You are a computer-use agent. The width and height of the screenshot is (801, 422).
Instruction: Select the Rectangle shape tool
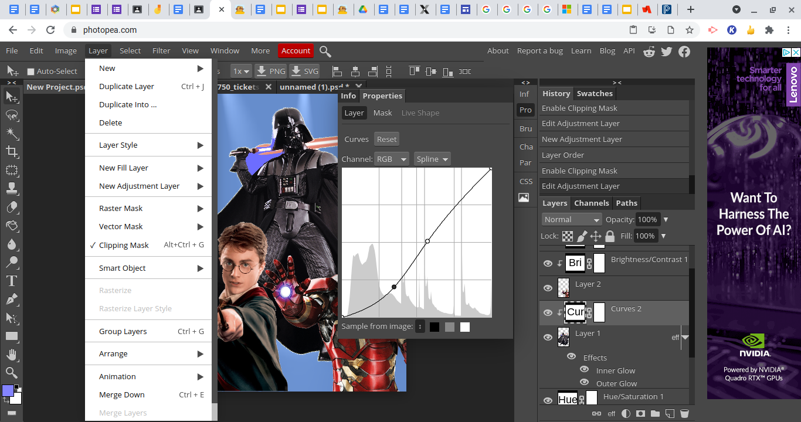(12, 336)
